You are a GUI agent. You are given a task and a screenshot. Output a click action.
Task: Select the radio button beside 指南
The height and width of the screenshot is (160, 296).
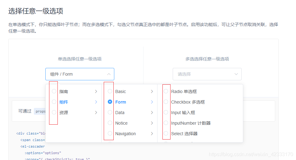tap(54, 91)
